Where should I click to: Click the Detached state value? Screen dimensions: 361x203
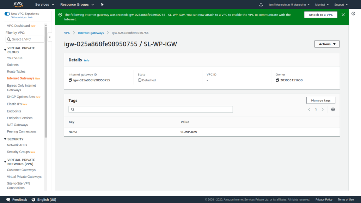click(x=147, y=80)
